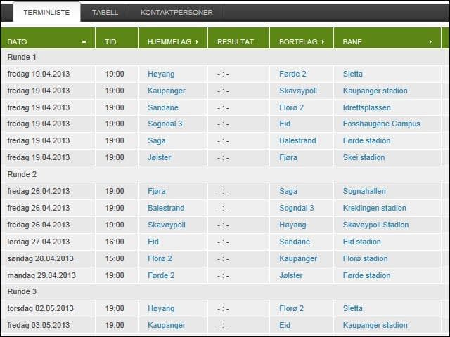Select the TERMINLISTE tab

pyautogui.click(x=46, y=12)
